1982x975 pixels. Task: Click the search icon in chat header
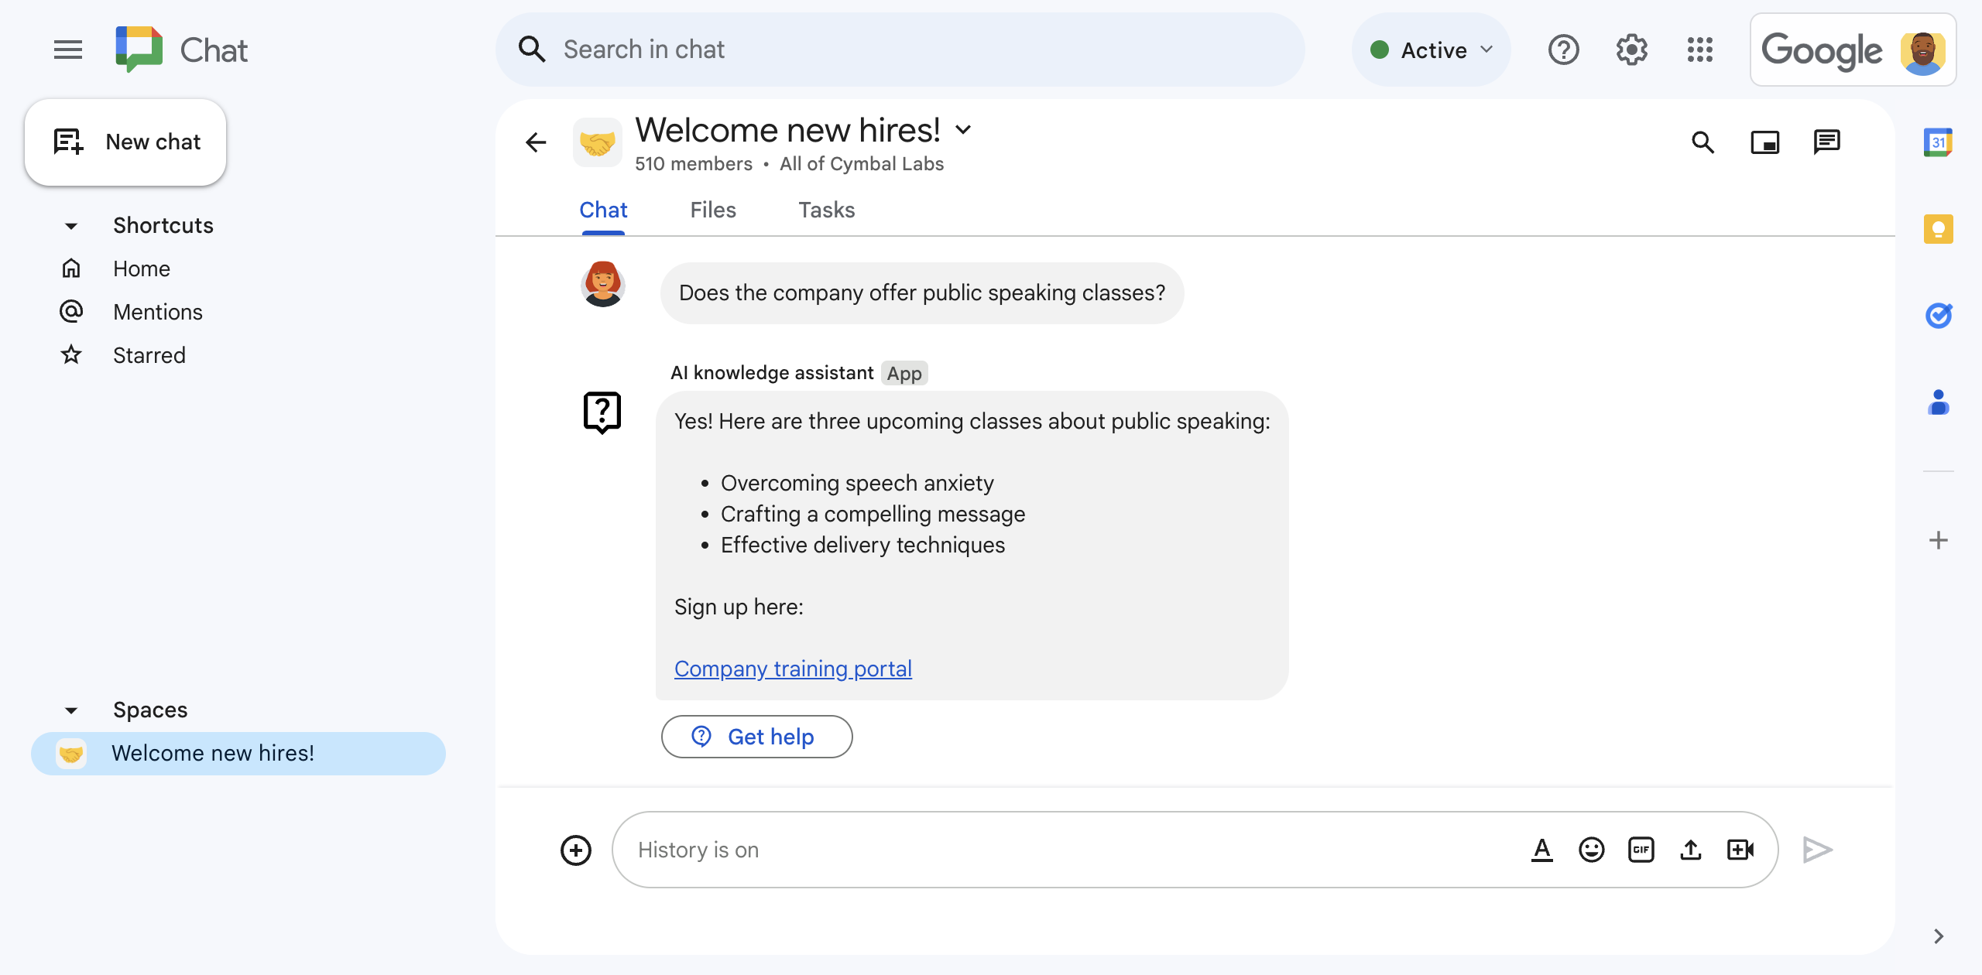click(1705, 142)
